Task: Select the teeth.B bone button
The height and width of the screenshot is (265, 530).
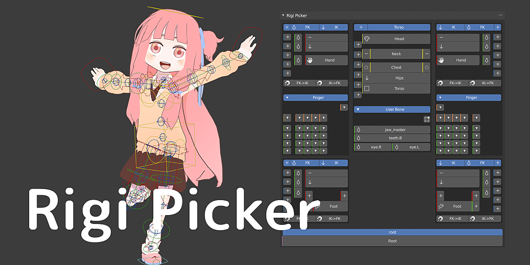Action: (x=395, y=137)
